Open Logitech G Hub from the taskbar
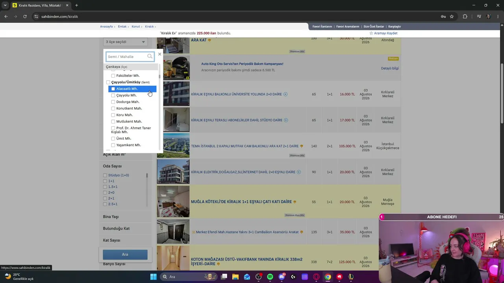Screen dimensions: 504x283 click(x=293, y=277)
